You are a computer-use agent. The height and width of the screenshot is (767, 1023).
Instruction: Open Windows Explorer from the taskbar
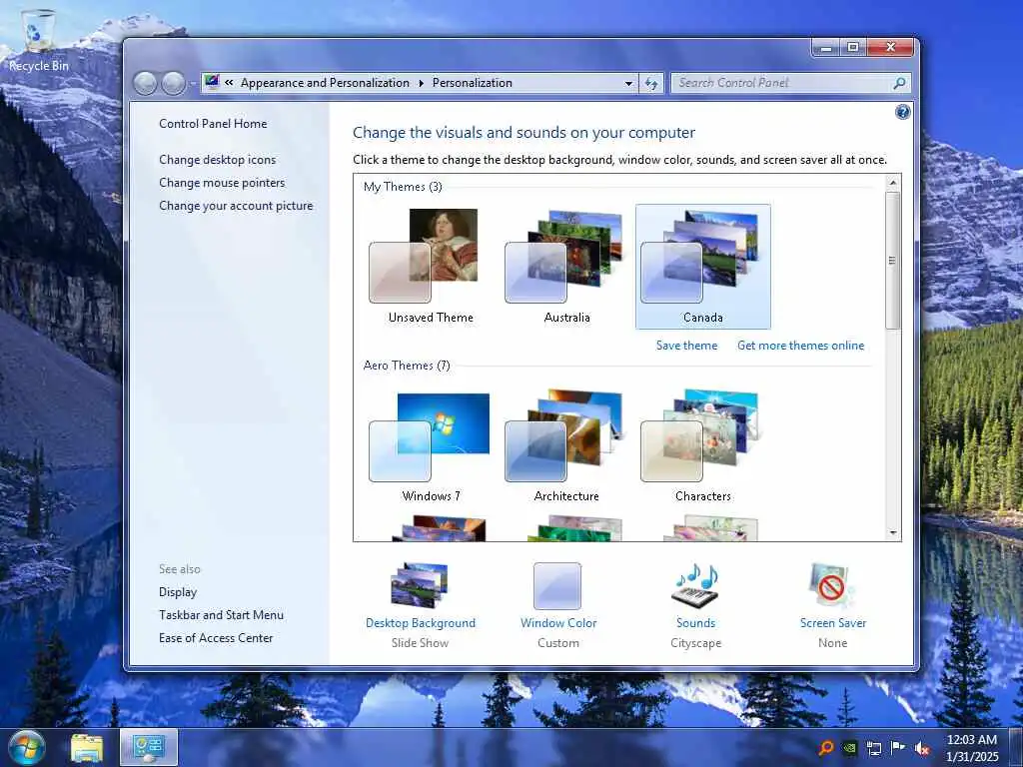click(x=88, y=748)
